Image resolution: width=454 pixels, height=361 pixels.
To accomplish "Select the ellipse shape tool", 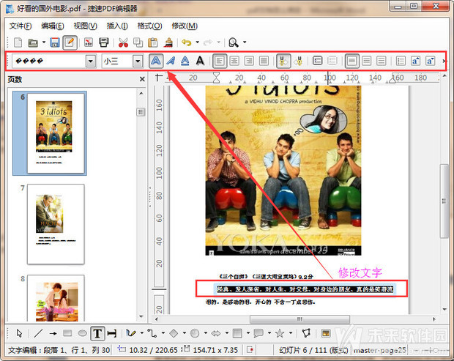I will 82,333.
